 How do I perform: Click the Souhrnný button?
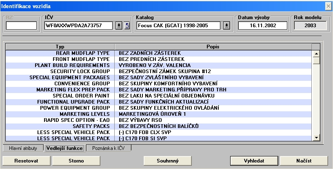point(168,160)
